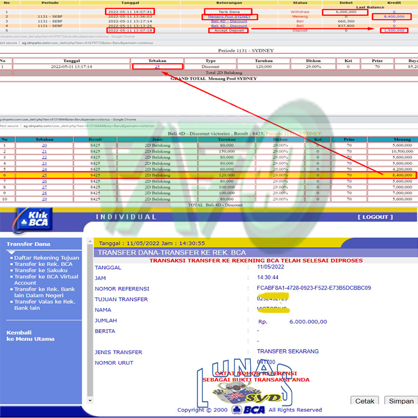This screenshot has width=418, height=418.
Task: Click the Keterangan column header
Action: click(229, 3)
